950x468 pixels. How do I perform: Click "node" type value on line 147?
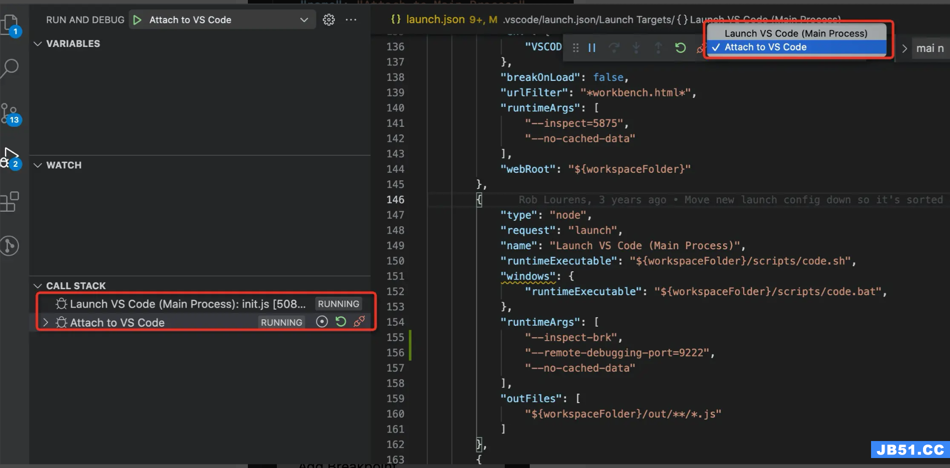click(568, 215)
